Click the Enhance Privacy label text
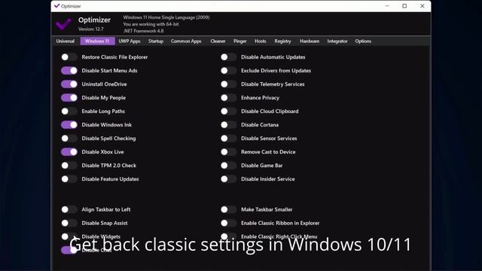The height and width of the screenshot is (271, 482). 260,98
